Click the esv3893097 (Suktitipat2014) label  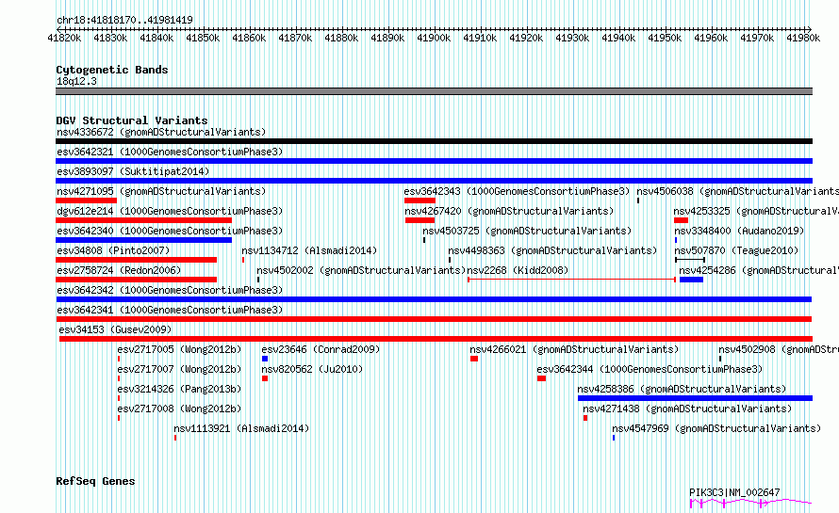point(133,171)
